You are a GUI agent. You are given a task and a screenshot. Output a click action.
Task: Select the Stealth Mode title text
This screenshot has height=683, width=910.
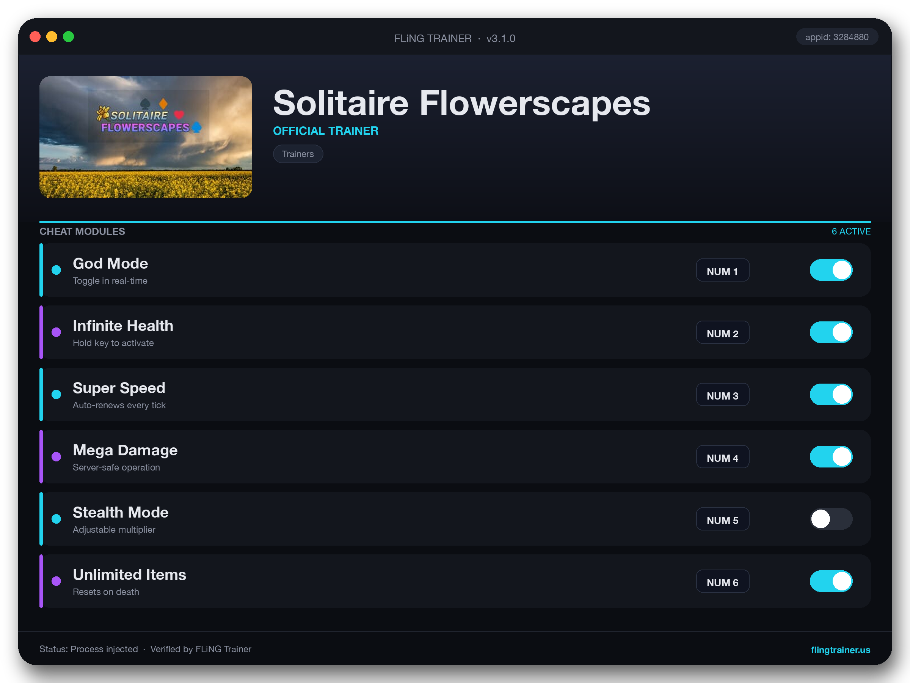121,513
